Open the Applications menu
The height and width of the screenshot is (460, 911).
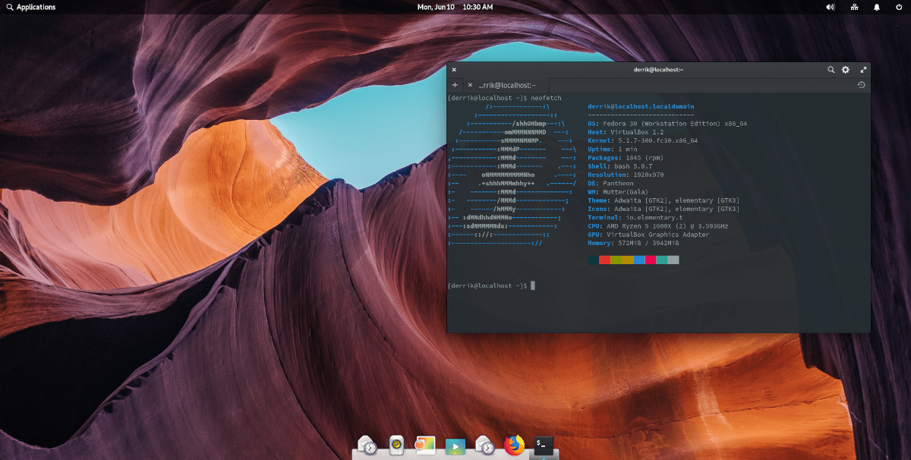coord(30,7)
